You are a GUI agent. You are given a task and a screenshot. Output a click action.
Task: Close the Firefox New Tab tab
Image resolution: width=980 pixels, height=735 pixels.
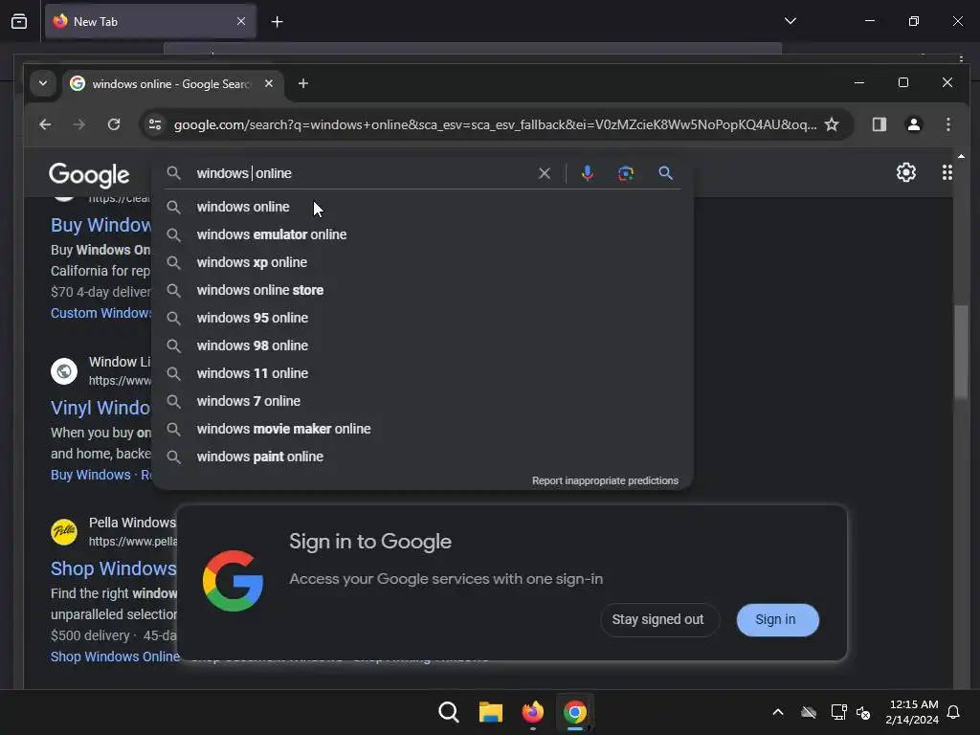(241, 21)
